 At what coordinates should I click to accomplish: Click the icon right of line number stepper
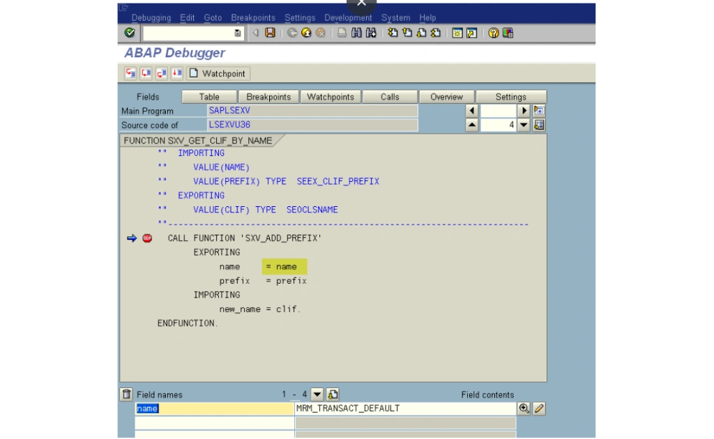point(539,125)
